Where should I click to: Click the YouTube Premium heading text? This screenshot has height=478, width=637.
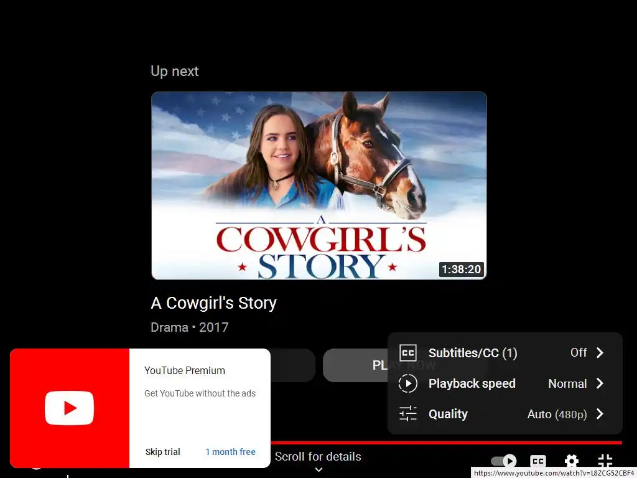(x=184, y=370)
